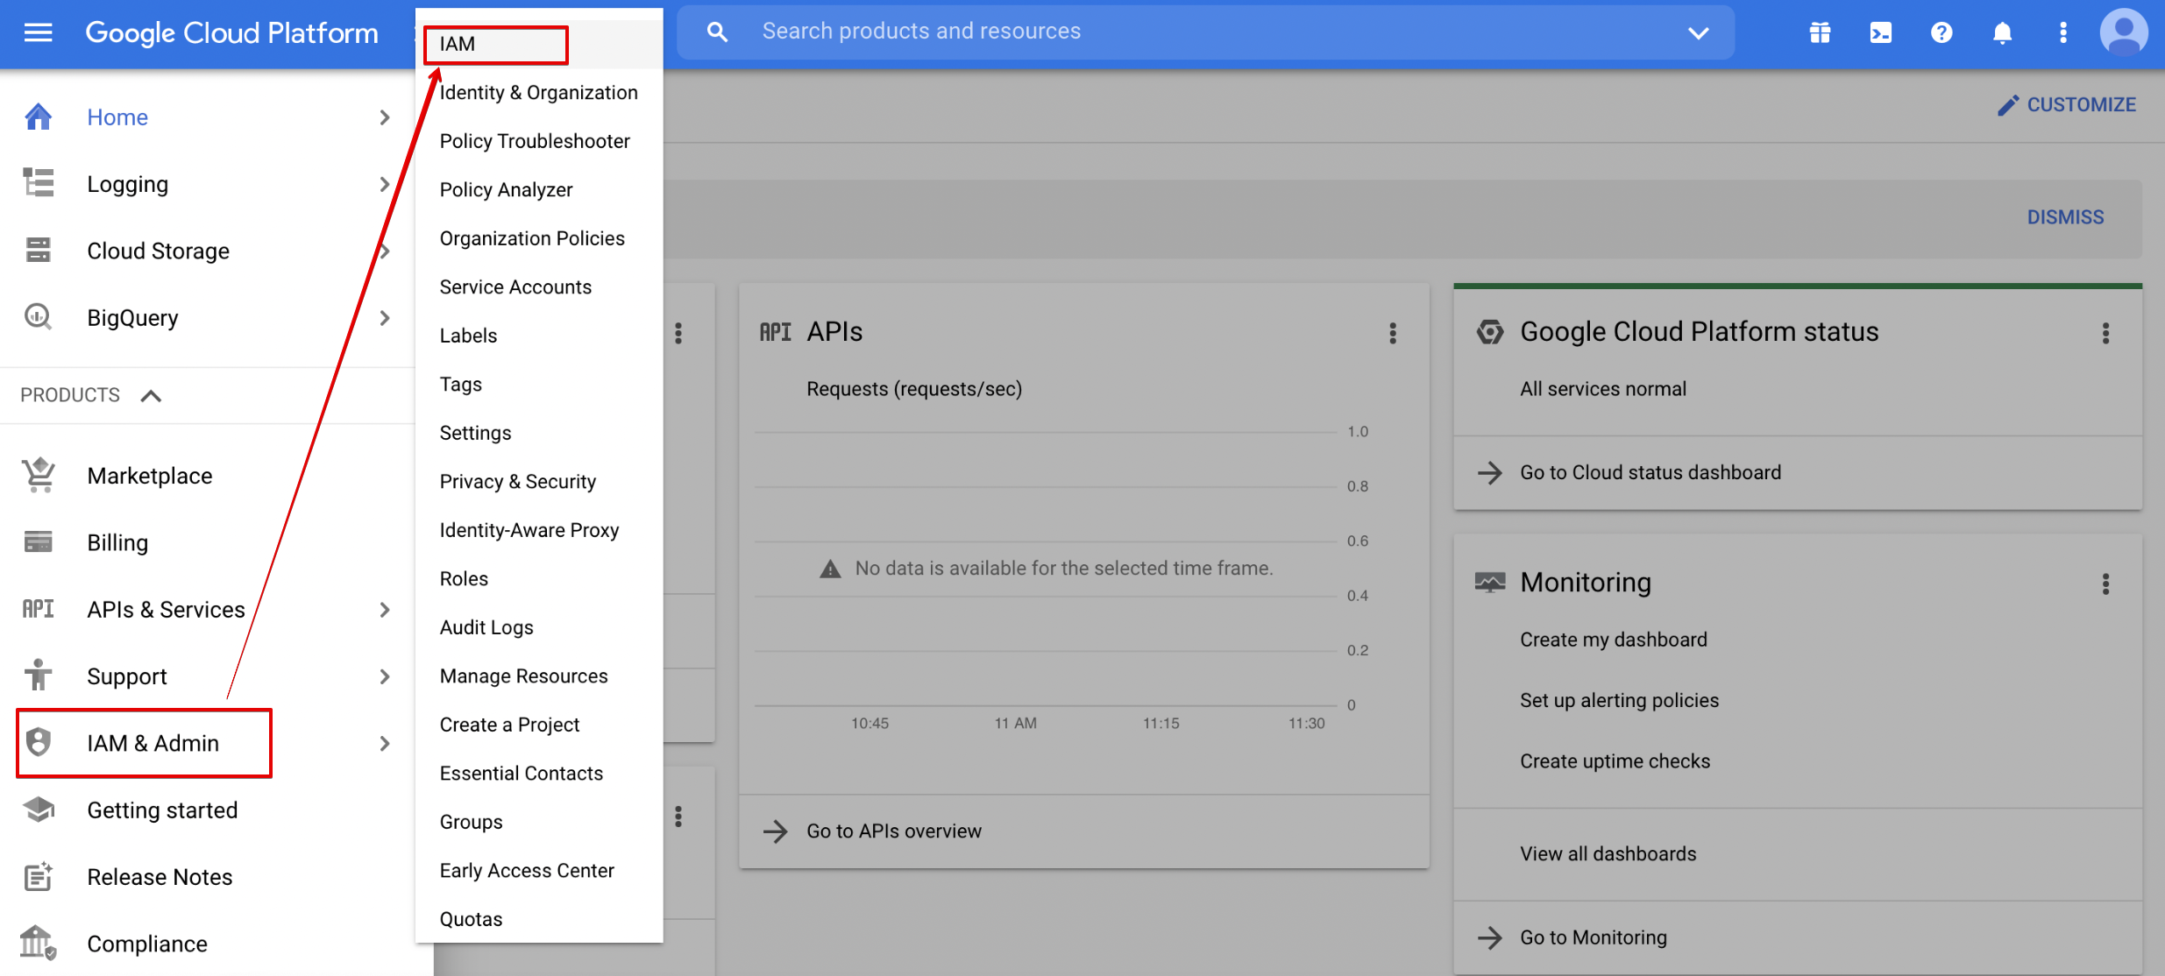Open Quotas submenu item
The image size is (2165, 976).
tap(539, 919)
